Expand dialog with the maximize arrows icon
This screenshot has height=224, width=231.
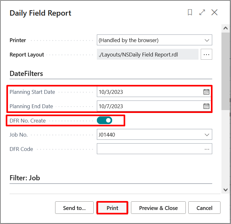point(202,12)
